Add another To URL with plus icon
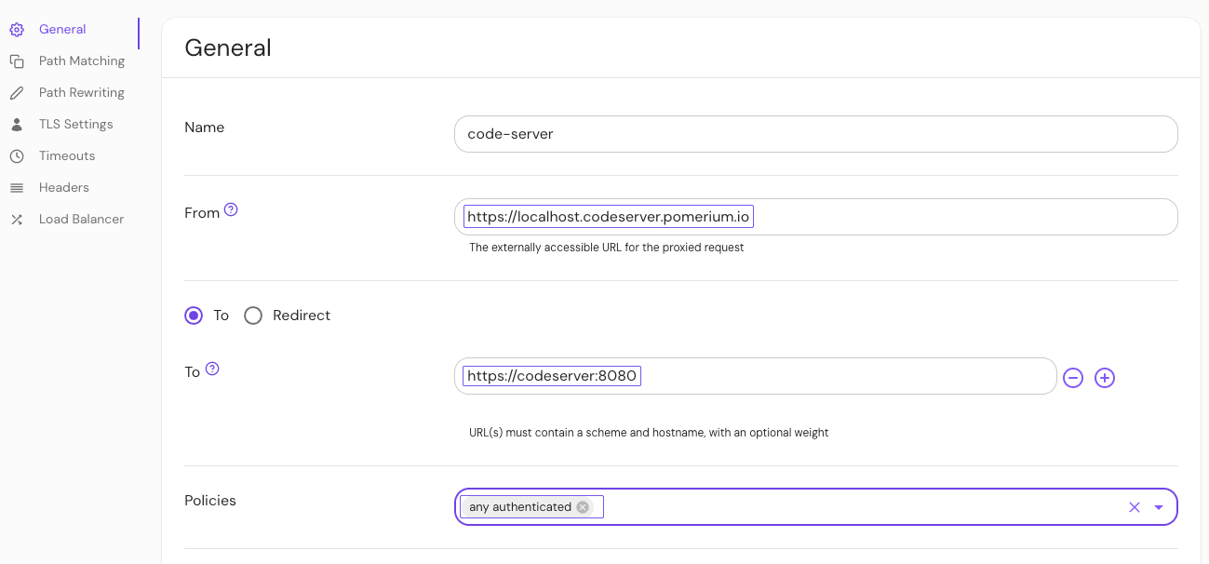The image size is (1209, 564). (x=1105, y=378)
